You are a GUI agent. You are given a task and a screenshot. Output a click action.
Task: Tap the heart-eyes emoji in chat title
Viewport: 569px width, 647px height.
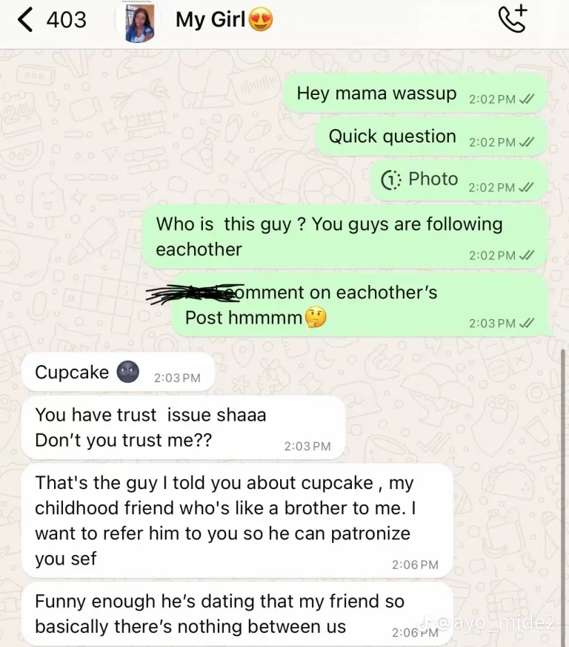point(260,20)
